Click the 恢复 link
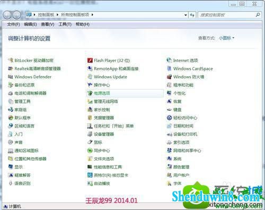This screenshot has width=265, height=210. tap(177, 101)
